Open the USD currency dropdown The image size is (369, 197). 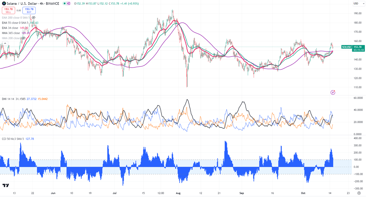point(359,4)
